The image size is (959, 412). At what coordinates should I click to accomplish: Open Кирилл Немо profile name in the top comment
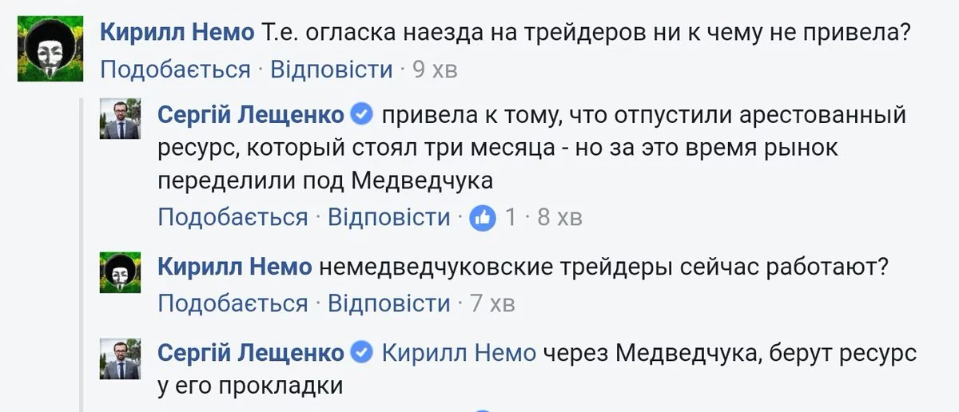click(177, 32)
